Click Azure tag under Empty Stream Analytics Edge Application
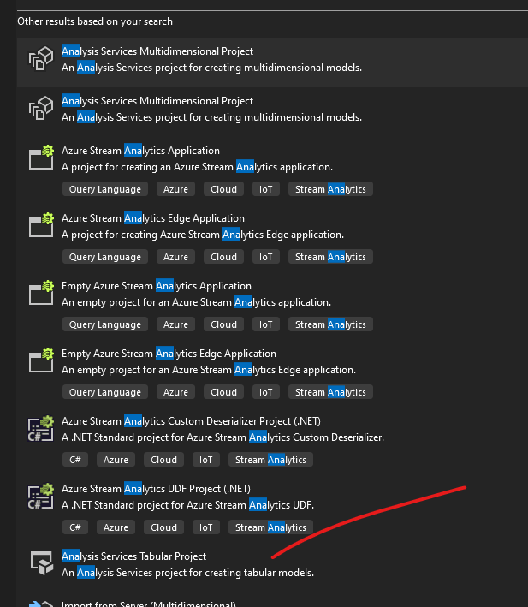Screen dimensions: 528x607 [x=175, y=392]
